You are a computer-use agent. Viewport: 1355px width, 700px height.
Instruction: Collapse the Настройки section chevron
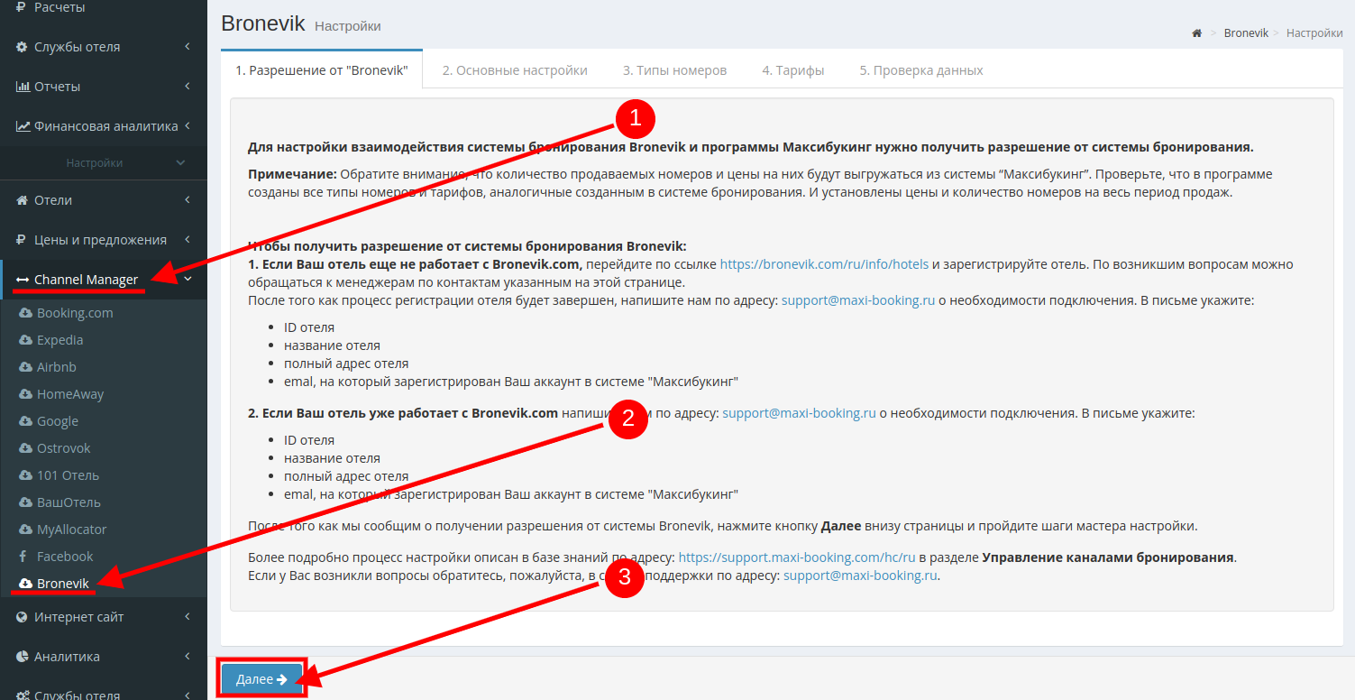[x=180, y=163]
